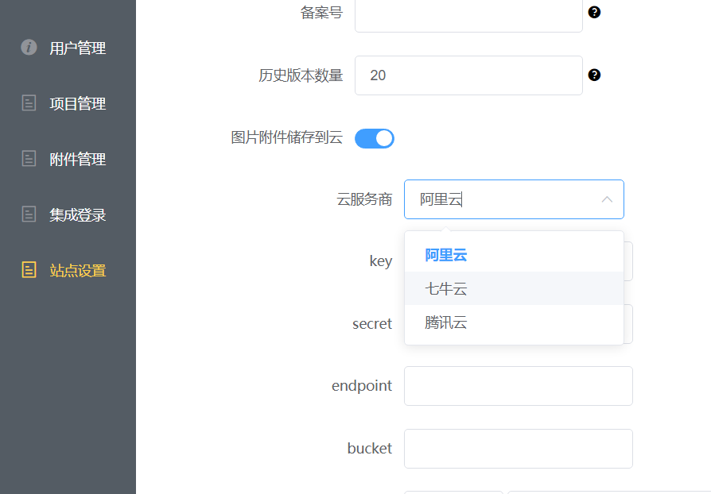
Task: Switch to the 项目管理 section
Action: pos(76,103)
